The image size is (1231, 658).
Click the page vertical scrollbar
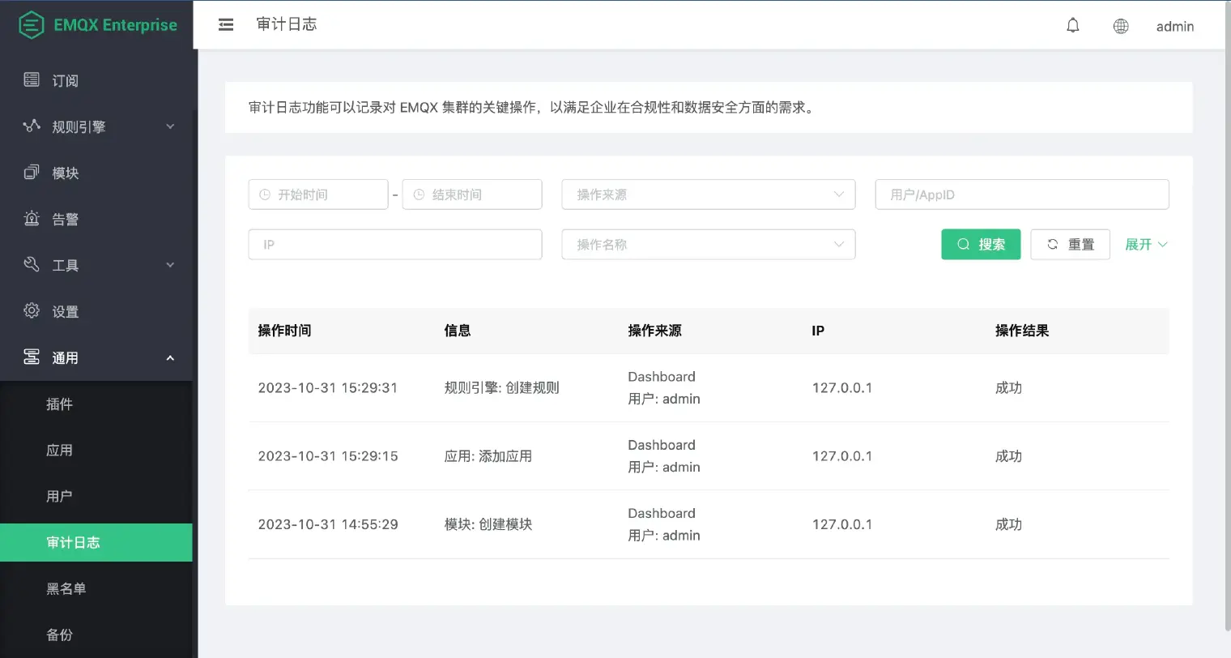coord(1227,316)
